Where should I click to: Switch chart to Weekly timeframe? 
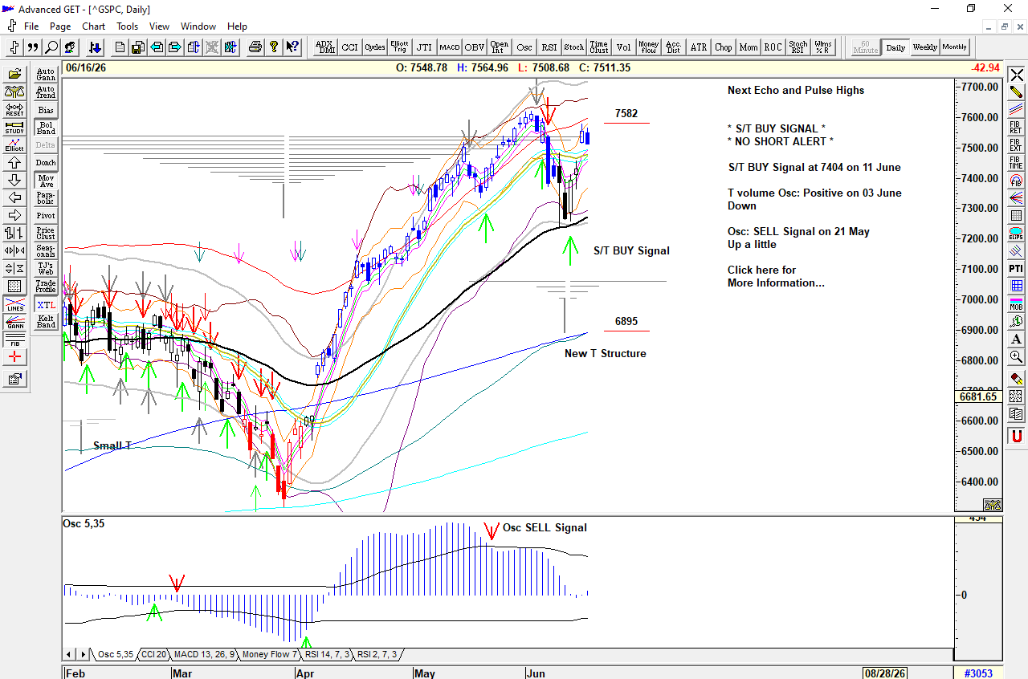[925, 47]
